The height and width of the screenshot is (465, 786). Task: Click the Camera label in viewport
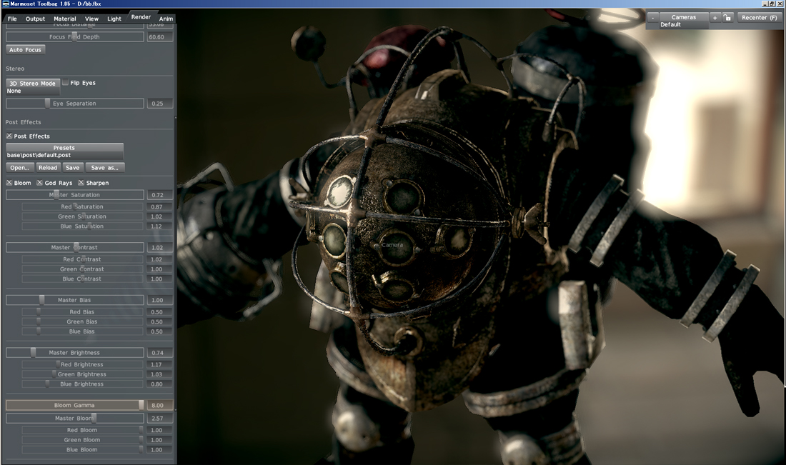pyautogui.click(x=392, y=245)
